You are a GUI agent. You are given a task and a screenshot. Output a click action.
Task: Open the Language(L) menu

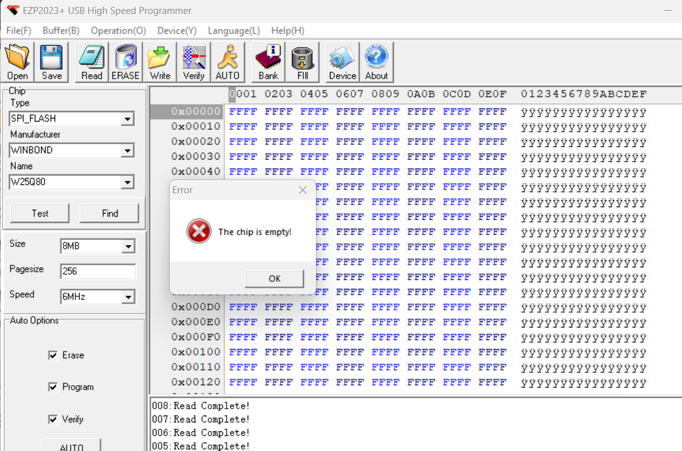(234, 31)
